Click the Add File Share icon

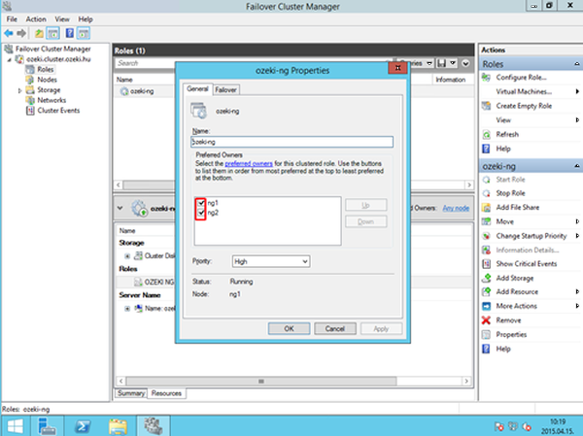coord(486,208)
